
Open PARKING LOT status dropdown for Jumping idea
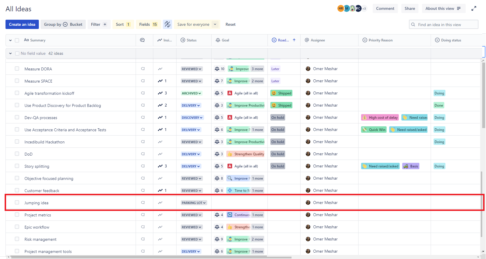click(x=194, y=203)
